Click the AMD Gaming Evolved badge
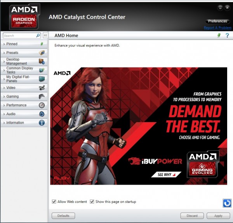The height and width of the screenshot is (223, 233). (203, 164)
